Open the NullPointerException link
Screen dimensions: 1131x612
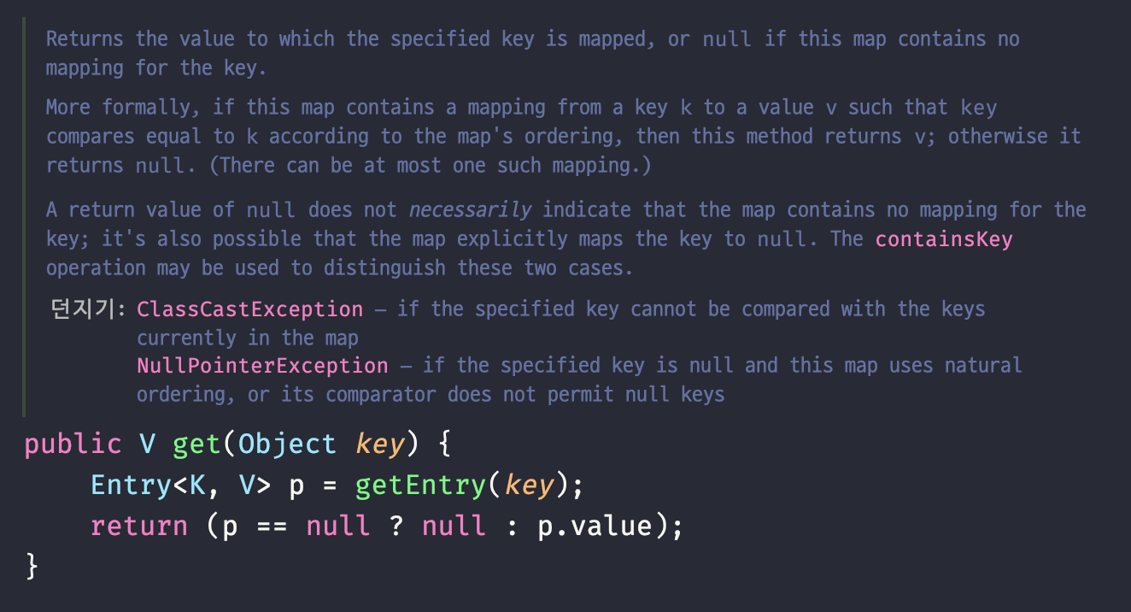click(x=262, y=366)
